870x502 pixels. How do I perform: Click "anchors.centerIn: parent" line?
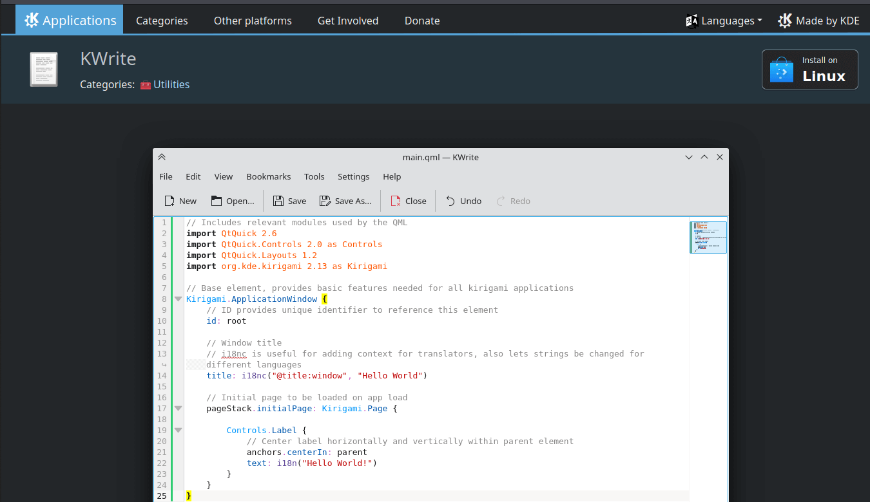coord(307,452)
